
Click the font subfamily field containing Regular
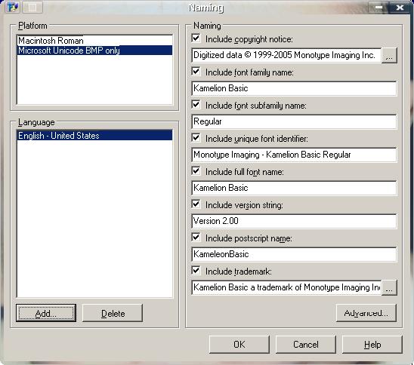(x=294, y=121)
